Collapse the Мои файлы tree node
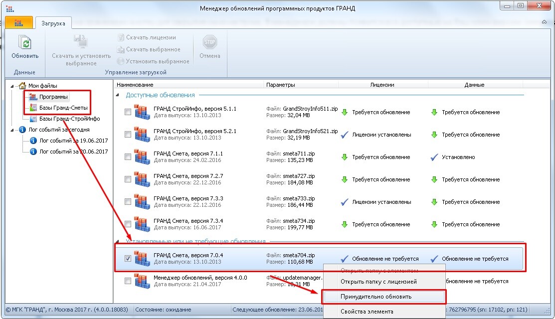 click(x=12, y=86)
